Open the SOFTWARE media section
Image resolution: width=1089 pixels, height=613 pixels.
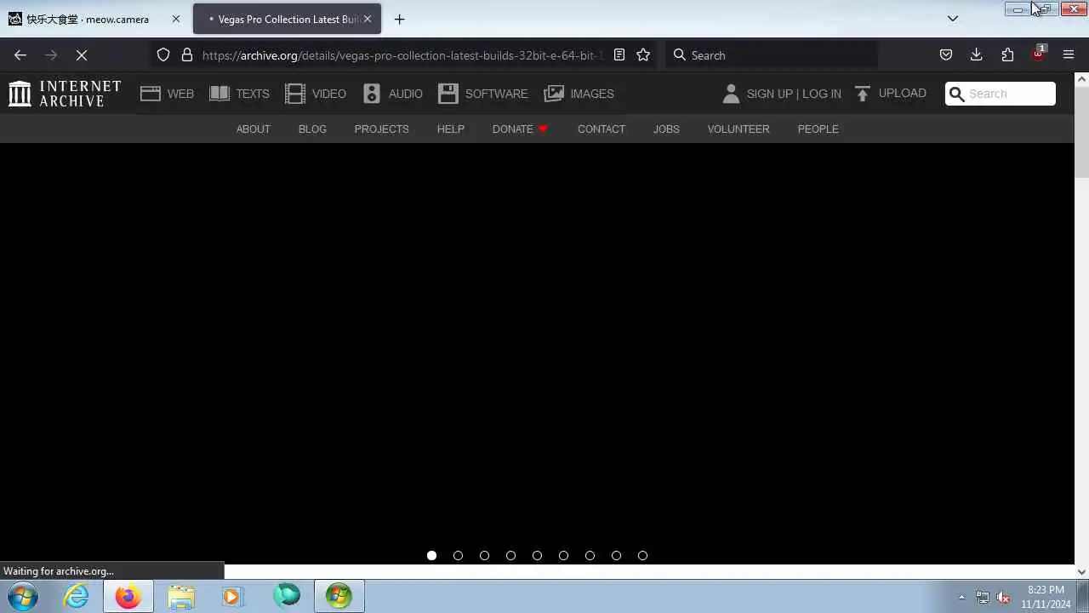(483, 94)
